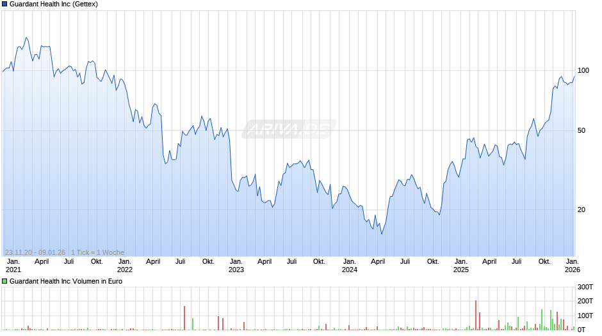Click the volume axis label '200T'
Image resolution: width=602 pixels, height=336 pixels.
point(585,301)
